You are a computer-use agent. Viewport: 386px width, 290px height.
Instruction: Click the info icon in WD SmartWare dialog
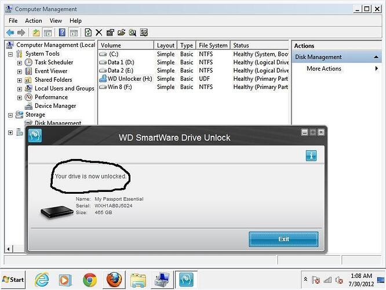[x=311, y=155]
